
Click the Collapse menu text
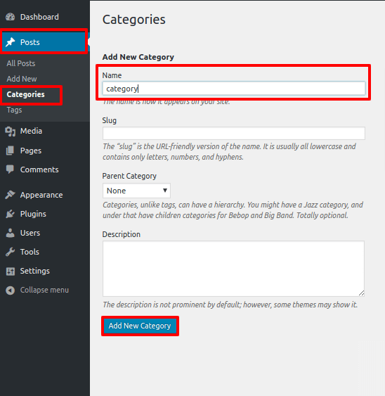pyautogui.click(x=44, y=290)
